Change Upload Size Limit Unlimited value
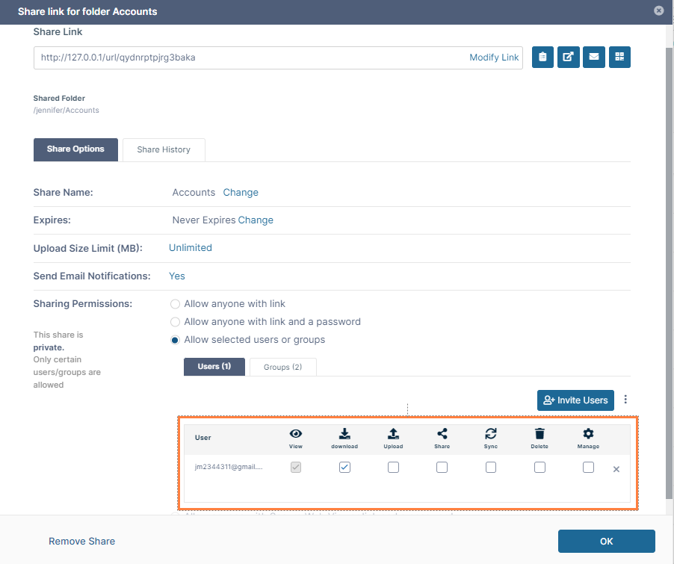The image size is (674, 564). coord(191,248)
